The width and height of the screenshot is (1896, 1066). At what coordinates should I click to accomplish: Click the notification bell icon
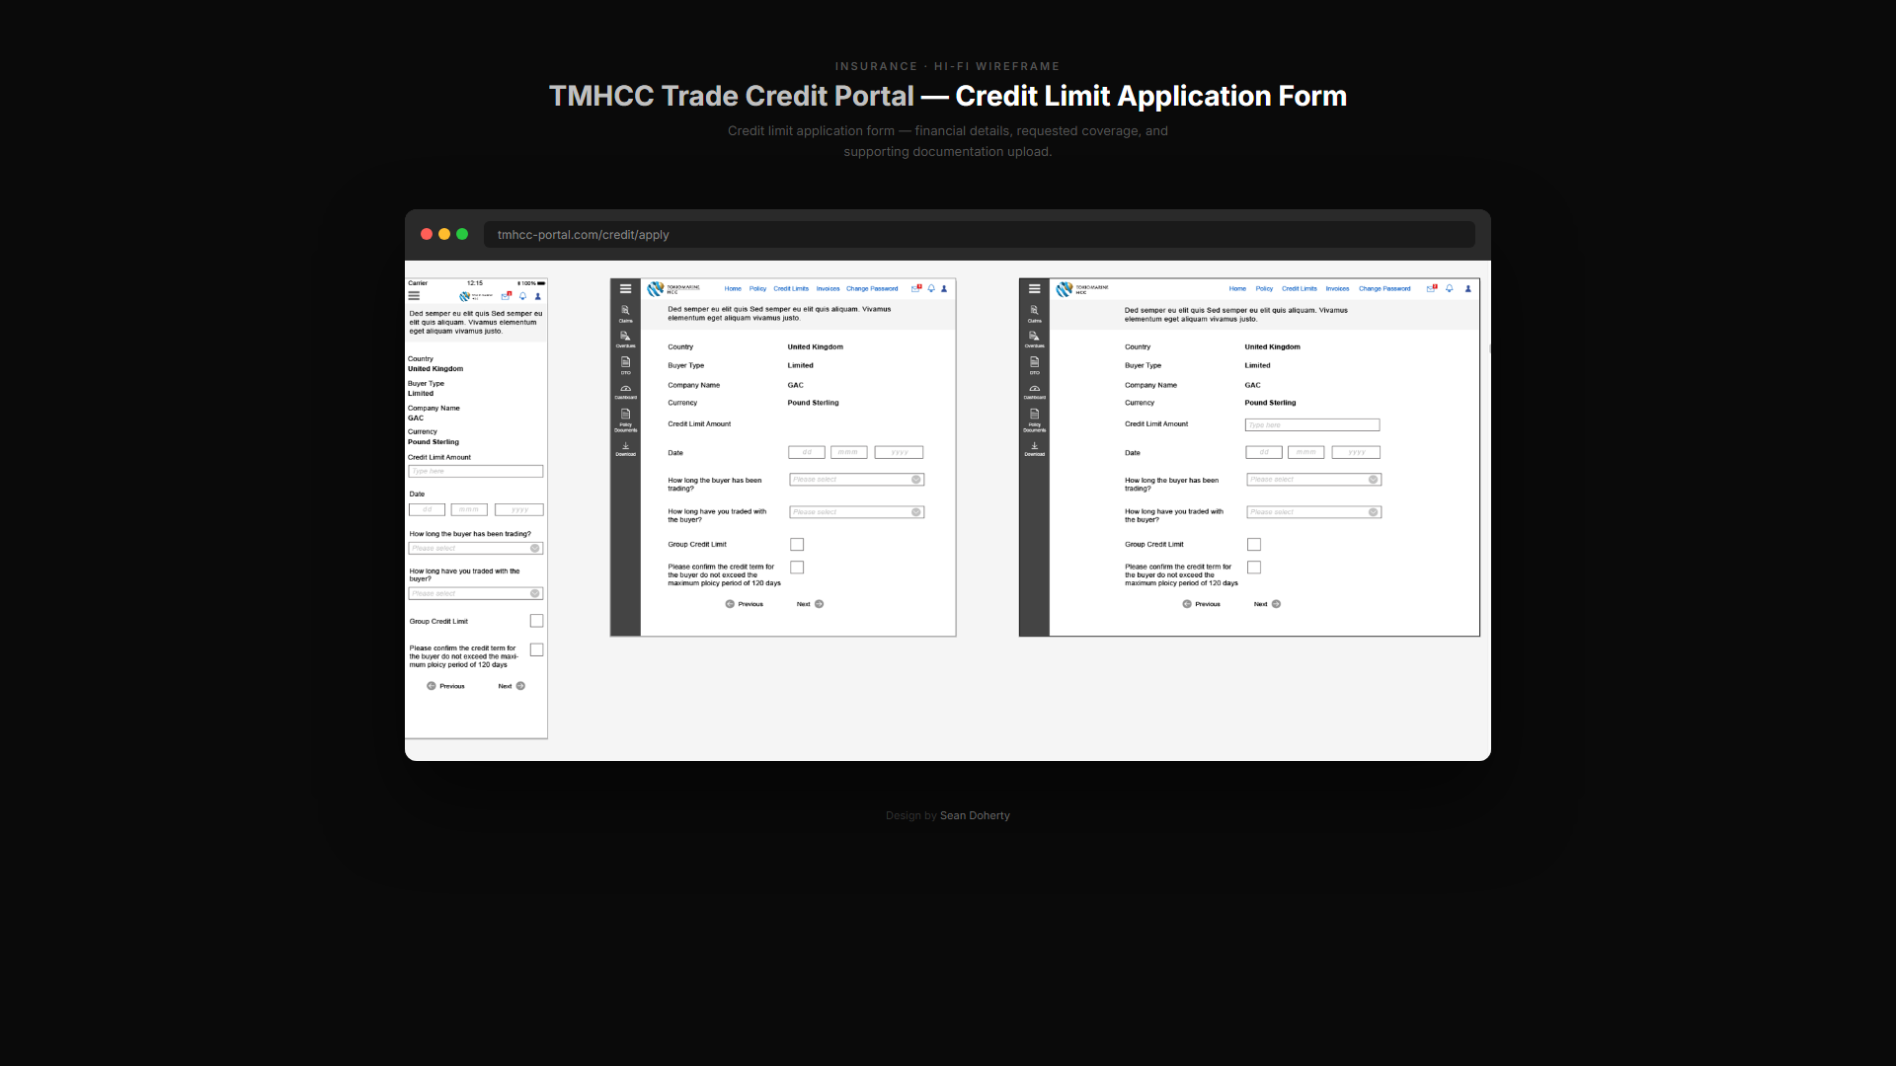pyautogui.click(x=931, y=288)
